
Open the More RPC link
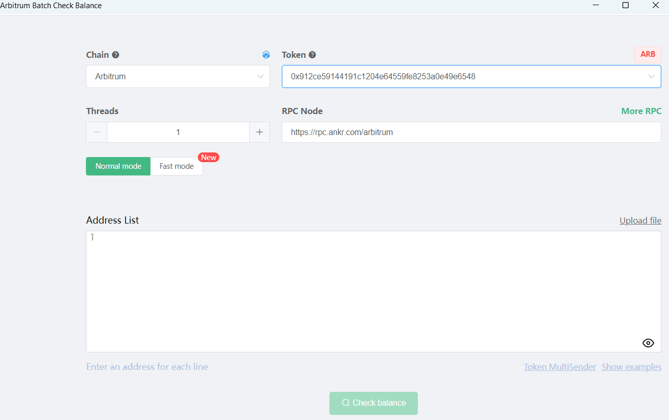coord(641,111)
